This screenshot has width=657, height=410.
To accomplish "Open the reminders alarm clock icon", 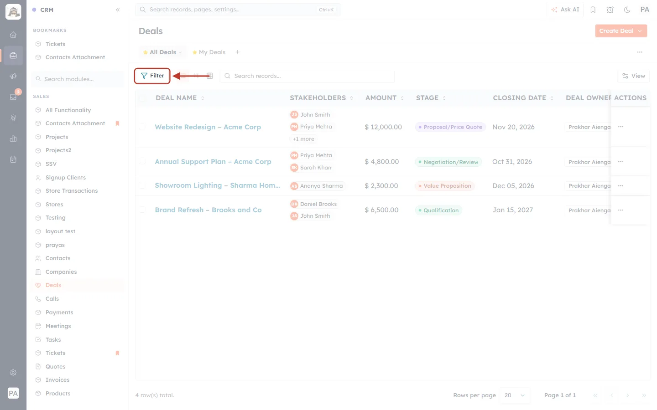I will point(610,10).
